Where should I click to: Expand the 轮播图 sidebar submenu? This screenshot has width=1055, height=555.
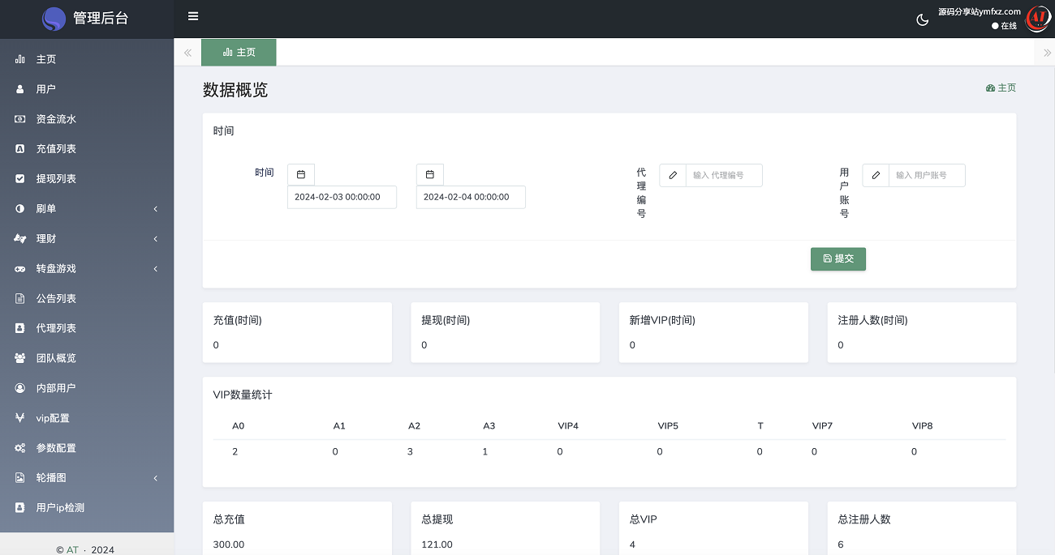pyautogui.click(x=87, y=478)
